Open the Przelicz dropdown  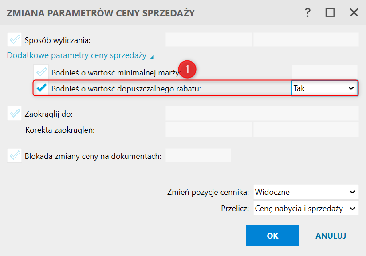(x=306, y=208)
